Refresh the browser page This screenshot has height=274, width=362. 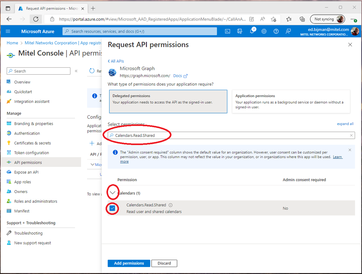coord(36,19)
